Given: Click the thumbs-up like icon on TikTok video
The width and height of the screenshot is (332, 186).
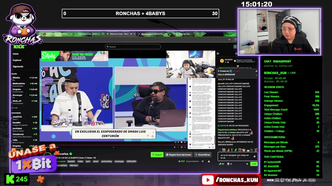Looking at the screenshot, I should pos(175,142).
